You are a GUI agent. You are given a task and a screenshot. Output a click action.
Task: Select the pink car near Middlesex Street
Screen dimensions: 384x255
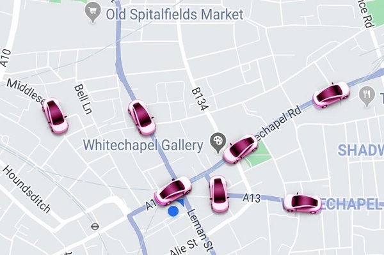[x=55, y=116]
